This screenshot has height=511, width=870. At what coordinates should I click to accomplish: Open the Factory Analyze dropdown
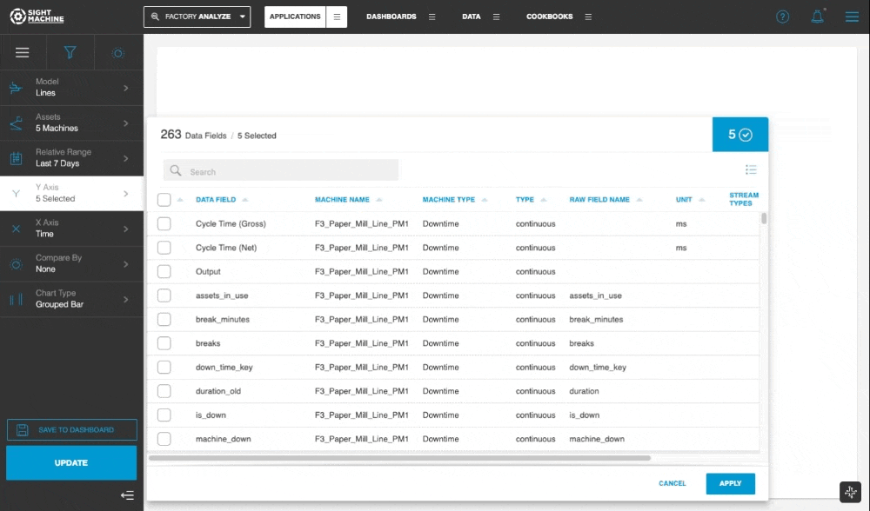197,17
